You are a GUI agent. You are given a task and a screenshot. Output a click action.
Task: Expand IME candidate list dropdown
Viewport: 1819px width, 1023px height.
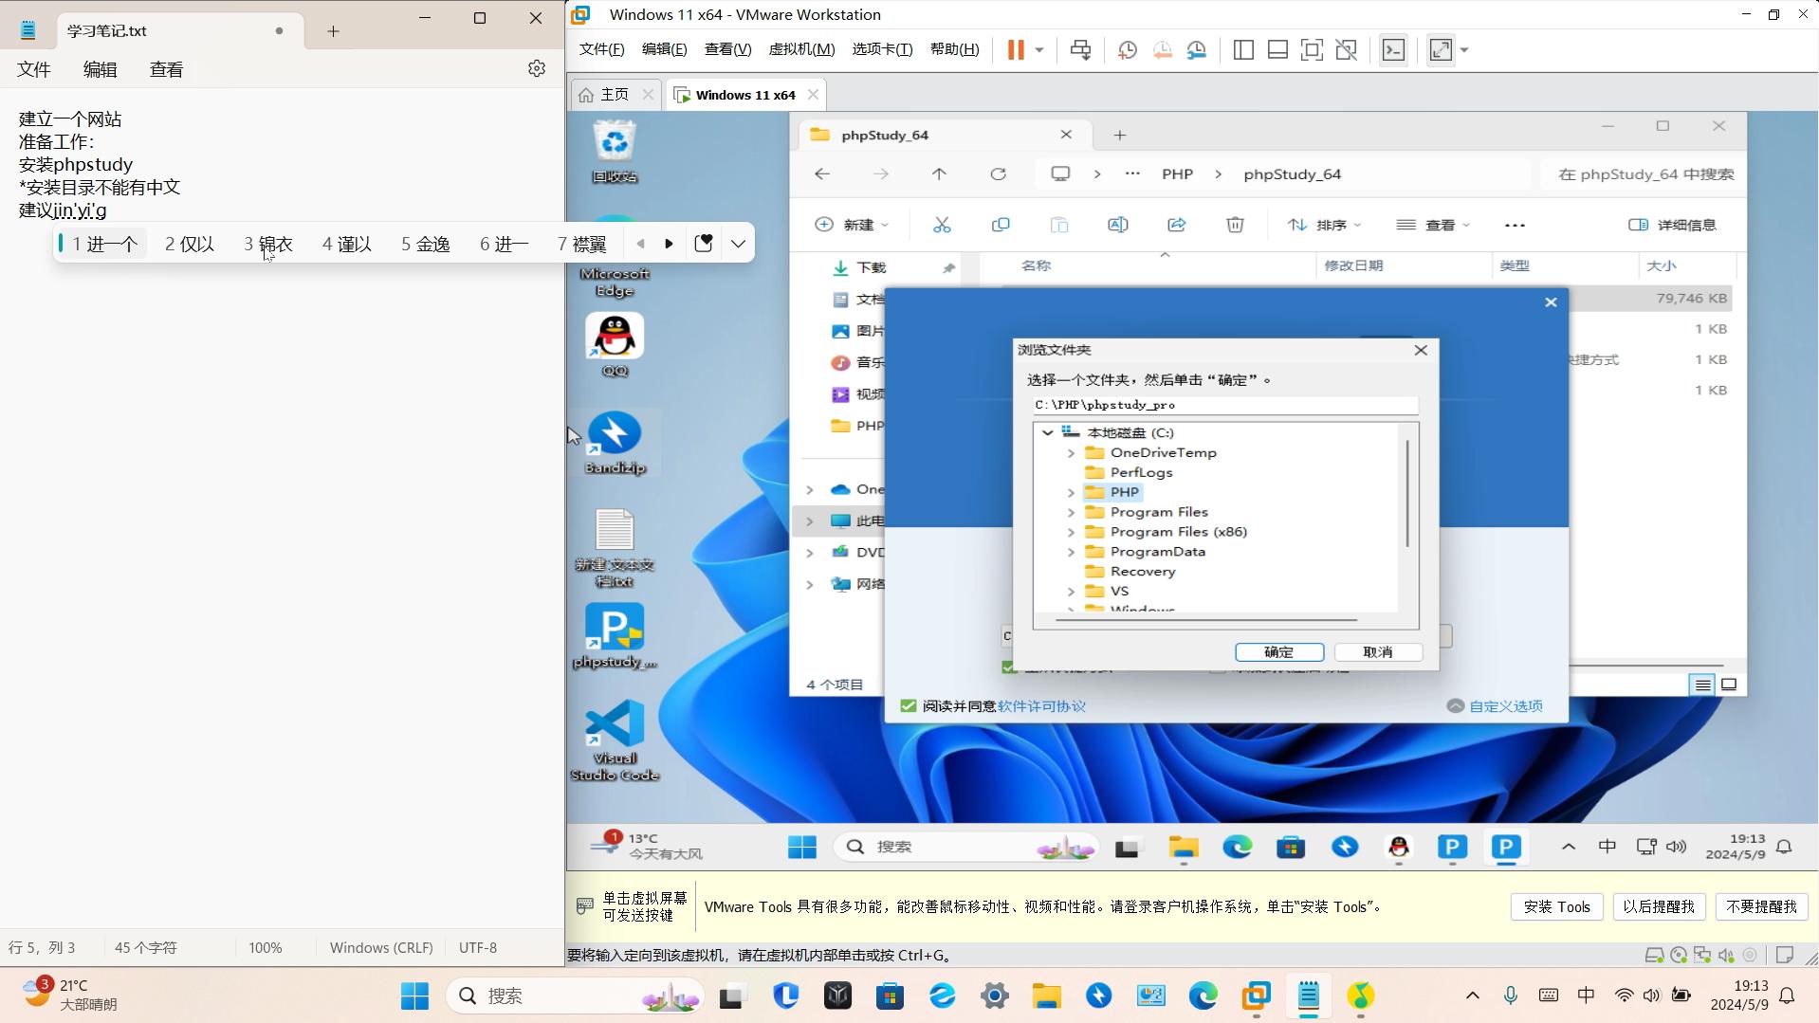[738, 244]
